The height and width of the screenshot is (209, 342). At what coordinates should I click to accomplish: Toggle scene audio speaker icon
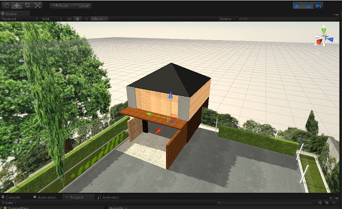(x=86, y=19)
